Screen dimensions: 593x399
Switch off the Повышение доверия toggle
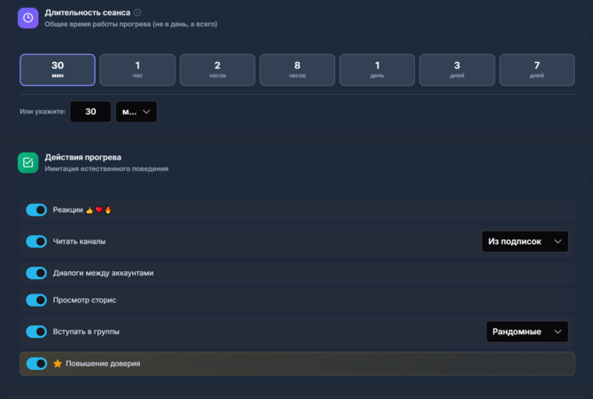pyautogui.click(x=36, y=364)
